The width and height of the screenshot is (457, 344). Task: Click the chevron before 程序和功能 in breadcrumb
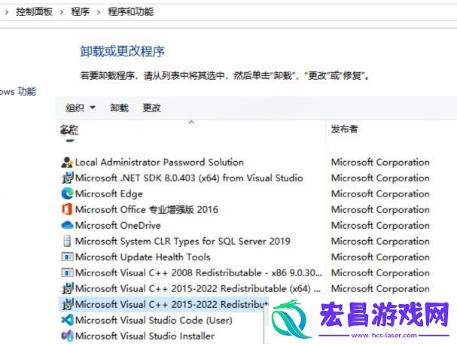(x=99, y=12)
